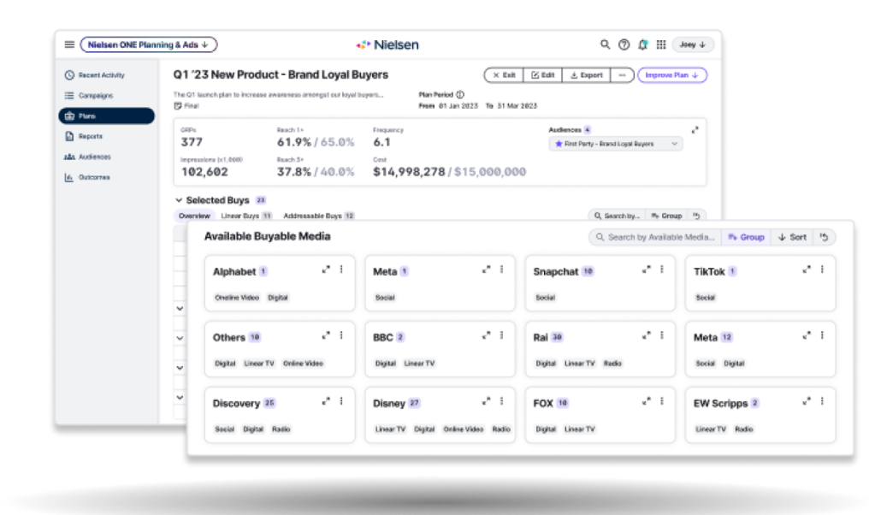Open more options on BBC card
Viewport: 875px width, 515px height.
[x=502, y=335]
